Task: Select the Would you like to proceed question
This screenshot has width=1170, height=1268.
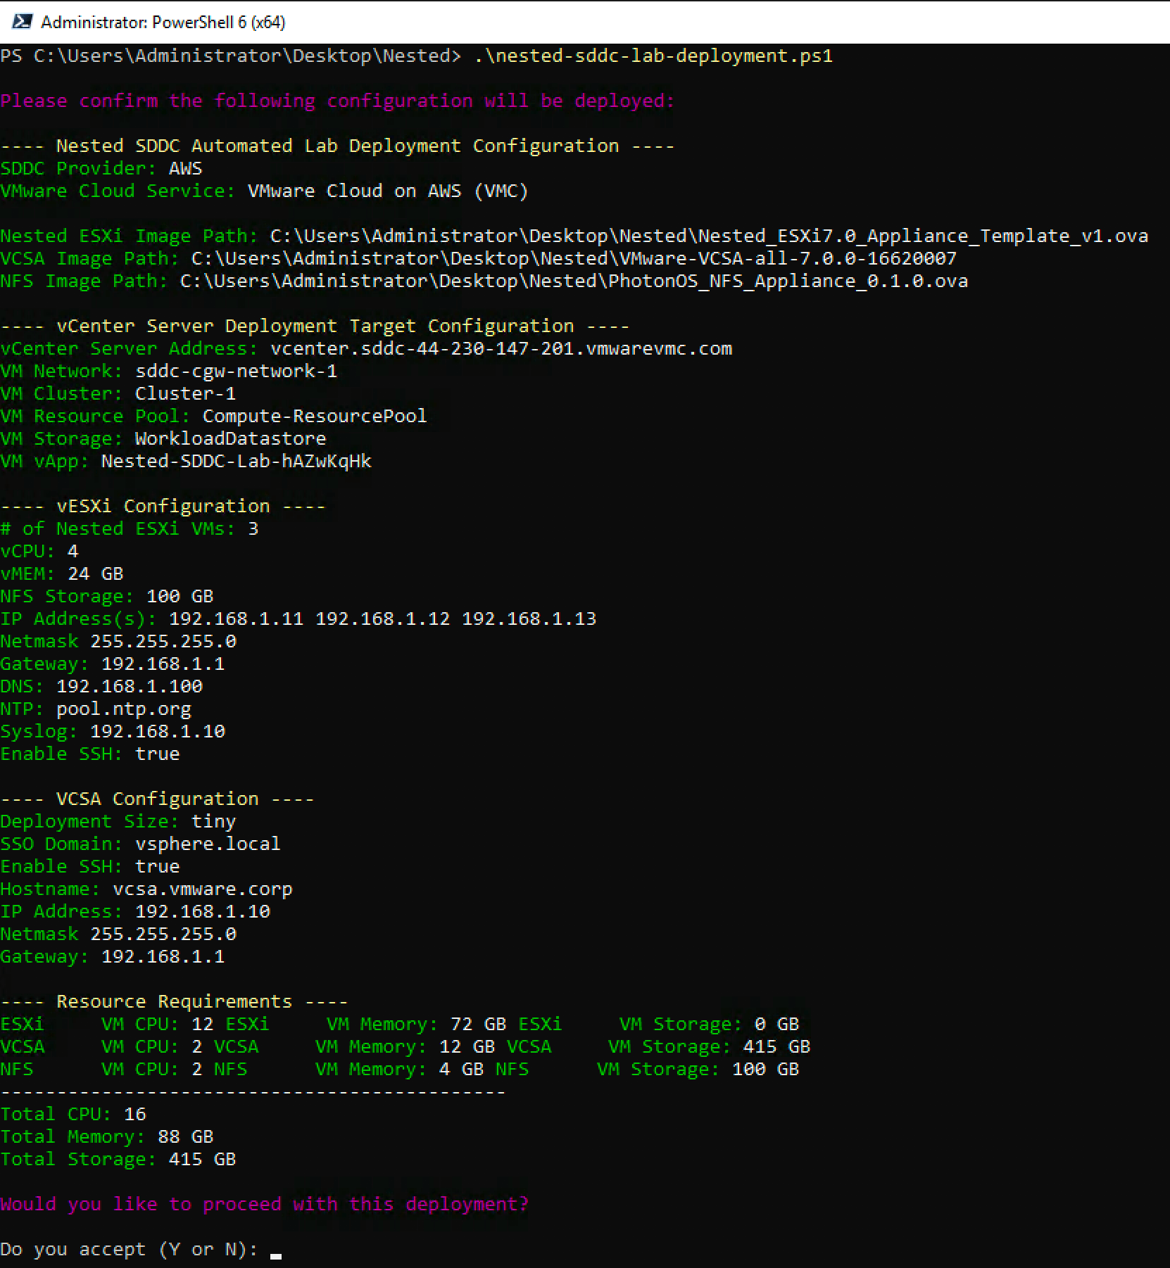Action: tap(264, 1204)
